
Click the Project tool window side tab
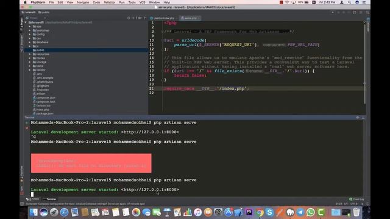[x=22, y=24]
